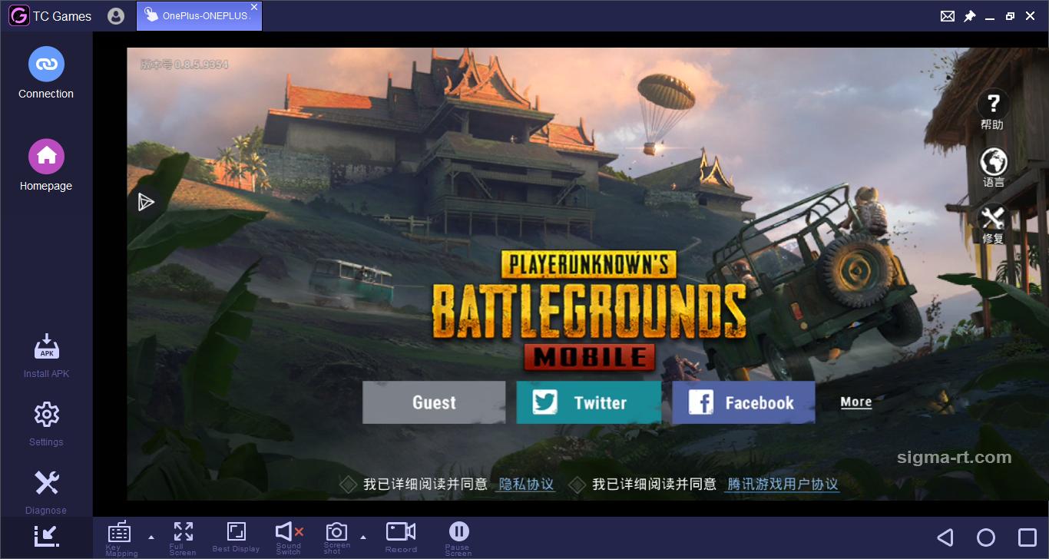
Task: Open the user account icon
Action: [116, 16]
